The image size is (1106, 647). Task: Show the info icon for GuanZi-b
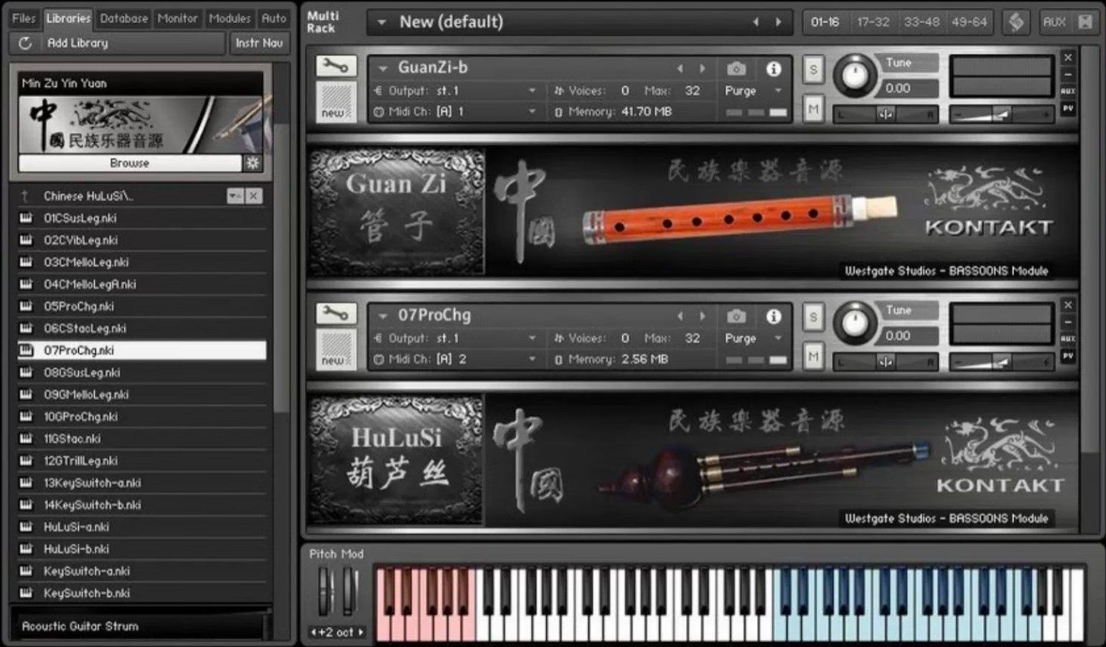(x=773, y=69)
